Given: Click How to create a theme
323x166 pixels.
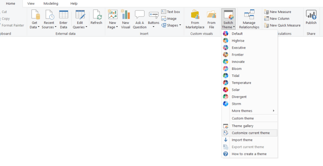Looking at the screenshot, I should pos(249,154).
